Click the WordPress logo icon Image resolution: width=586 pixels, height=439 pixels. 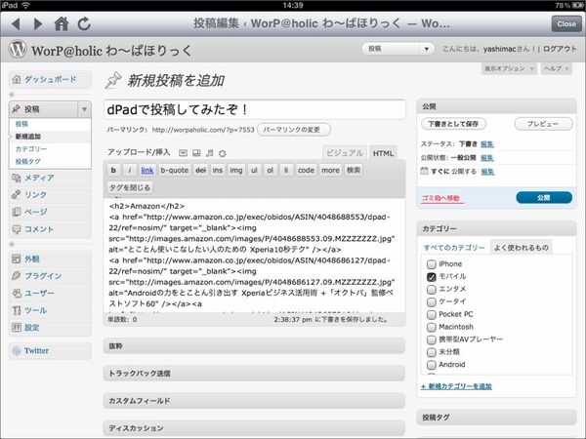coord(18,50)
